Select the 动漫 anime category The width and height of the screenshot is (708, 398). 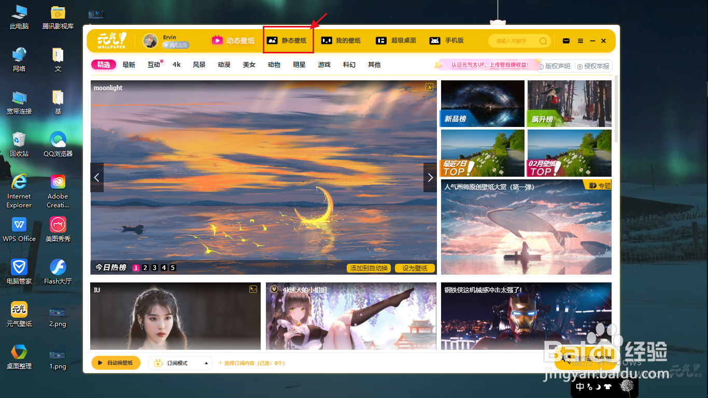[x=224, y=65]
